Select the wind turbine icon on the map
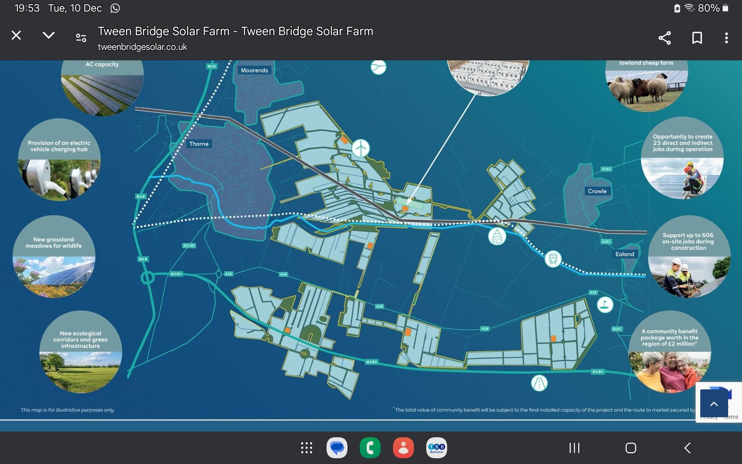Image resolution: width=742 pixels, height=464 pixels. click(361, 147)
